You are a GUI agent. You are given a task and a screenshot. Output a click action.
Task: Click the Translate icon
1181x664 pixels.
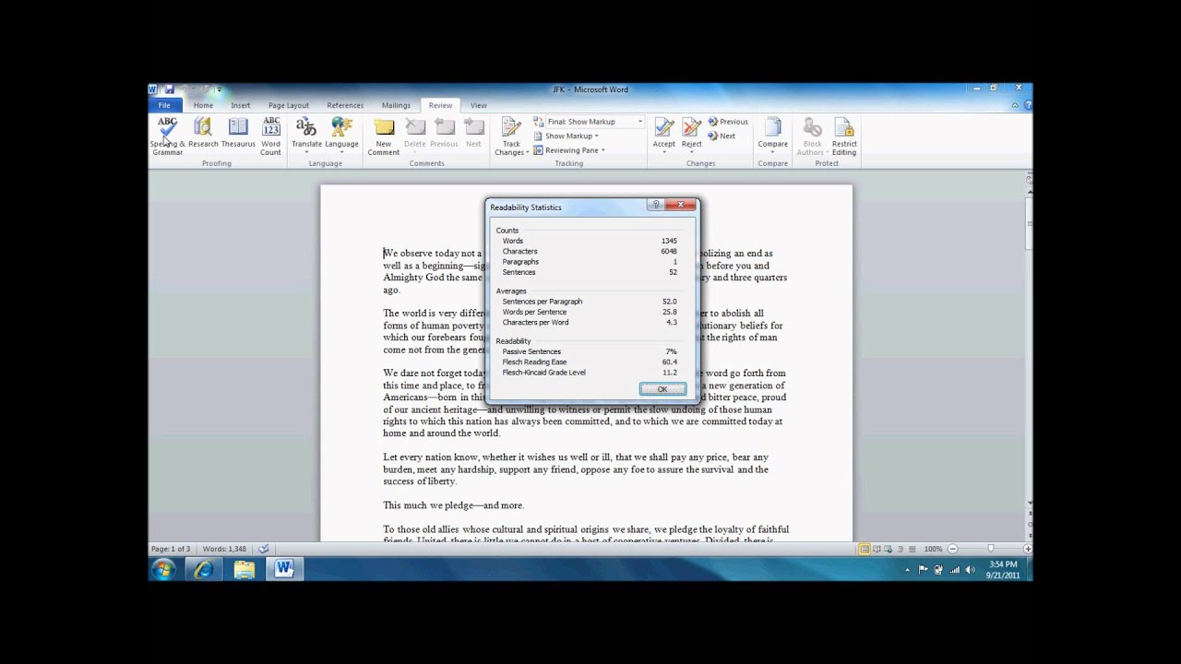coord(306,126)
